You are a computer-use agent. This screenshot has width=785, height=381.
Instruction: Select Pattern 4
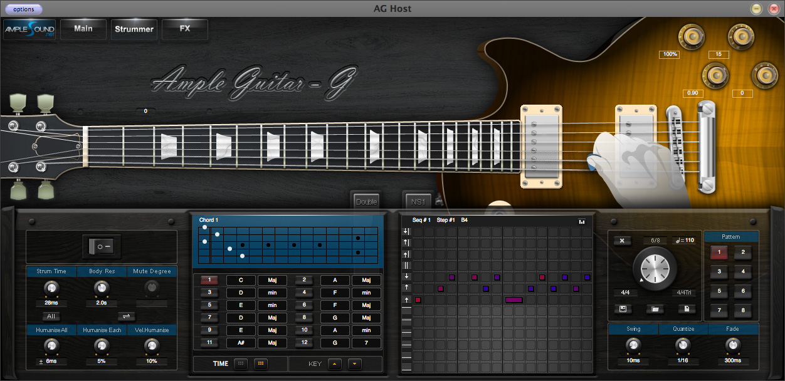743,272
